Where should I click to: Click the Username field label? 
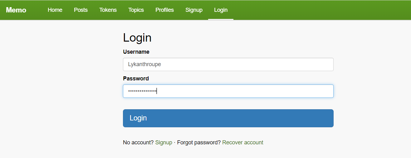(x=136, y=52)
